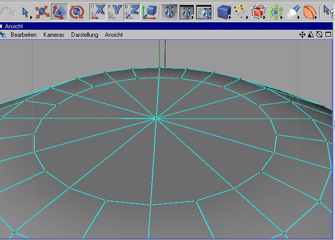The image size is (335, 240).
Task: Expand the blue cube primitive objects dropdown
Action: click(x=224, y=11)
